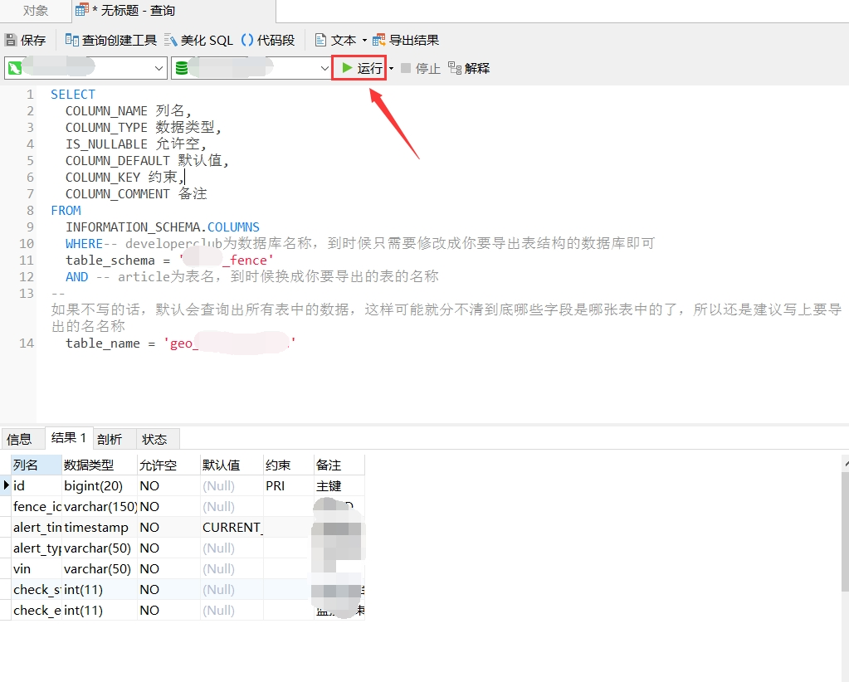This screenshot has width=849, height=682.
Task: Select the varchar(150) cell
Action: pos(100,507)
